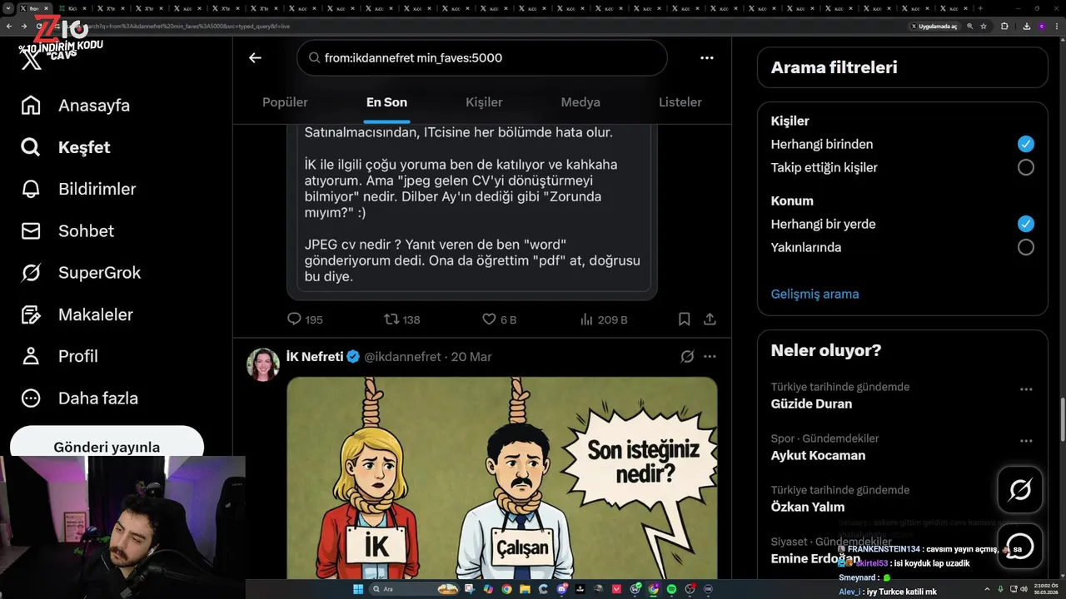Open the Anasayfa home icon

pos(31,106)
